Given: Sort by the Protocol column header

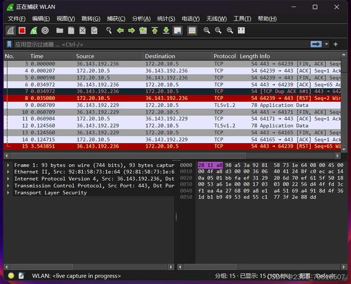Looking at the screenshot, I should pyautogui.click(x=225, y=56).
